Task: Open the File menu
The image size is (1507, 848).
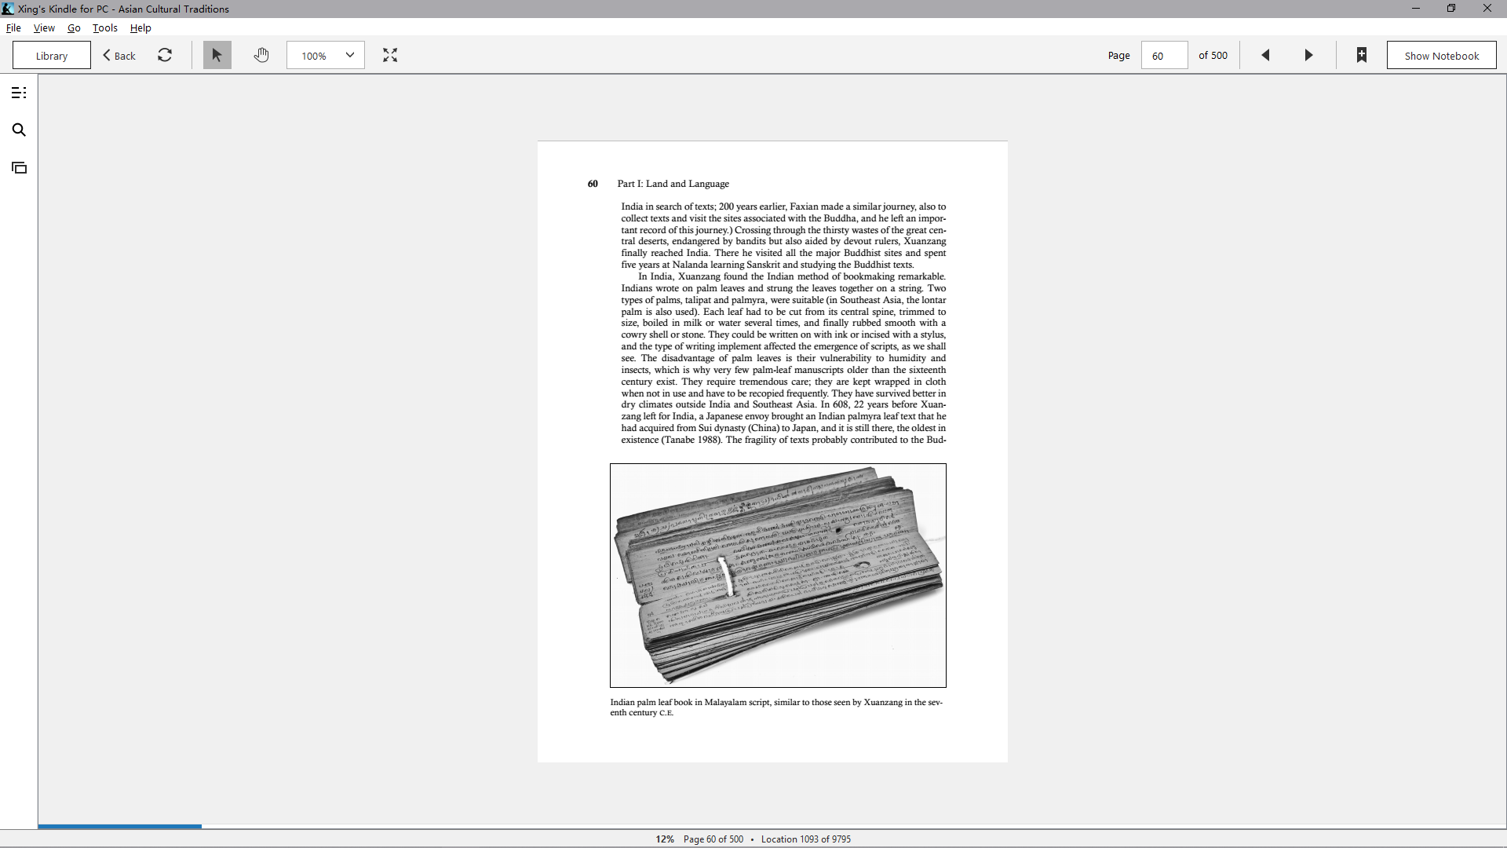Action: (13, 27)
